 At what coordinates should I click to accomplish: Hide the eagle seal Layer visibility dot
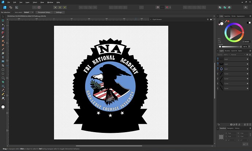tap(247, 69)
